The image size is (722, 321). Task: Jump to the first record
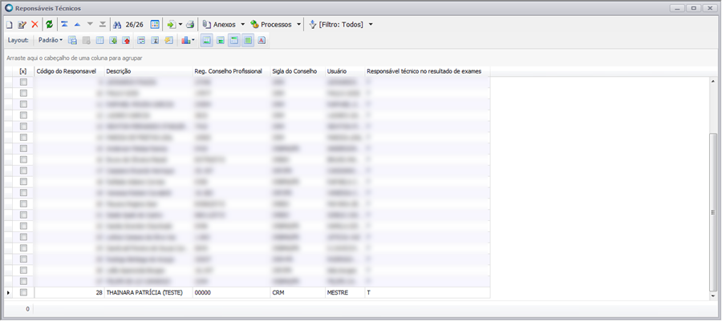click(64, 24)
